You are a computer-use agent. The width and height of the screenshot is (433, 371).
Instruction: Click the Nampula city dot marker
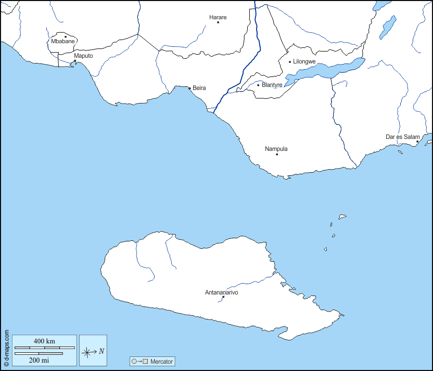(277, 154)
